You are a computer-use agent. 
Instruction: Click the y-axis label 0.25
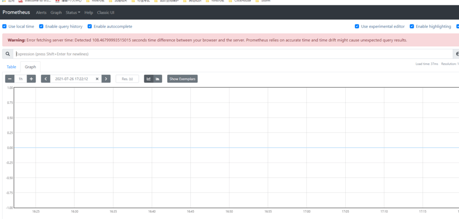pyautogui.click(x=9, y=133)
